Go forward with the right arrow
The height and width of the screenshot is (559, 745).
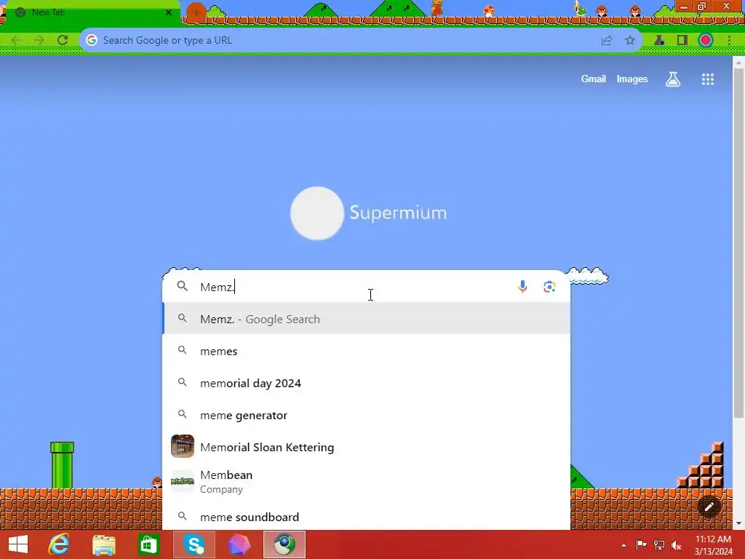(39, 41)
